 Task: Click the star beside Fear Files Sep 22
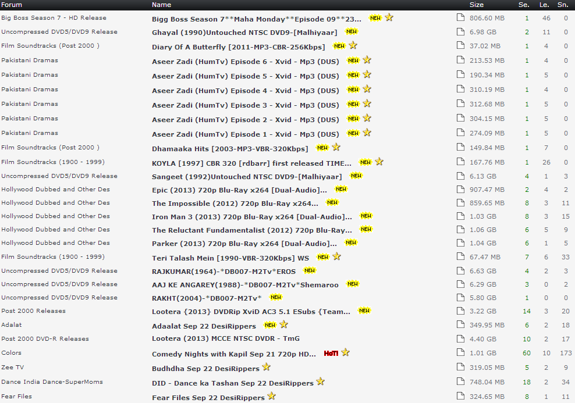pyautogui.click(x=271, y=396)
